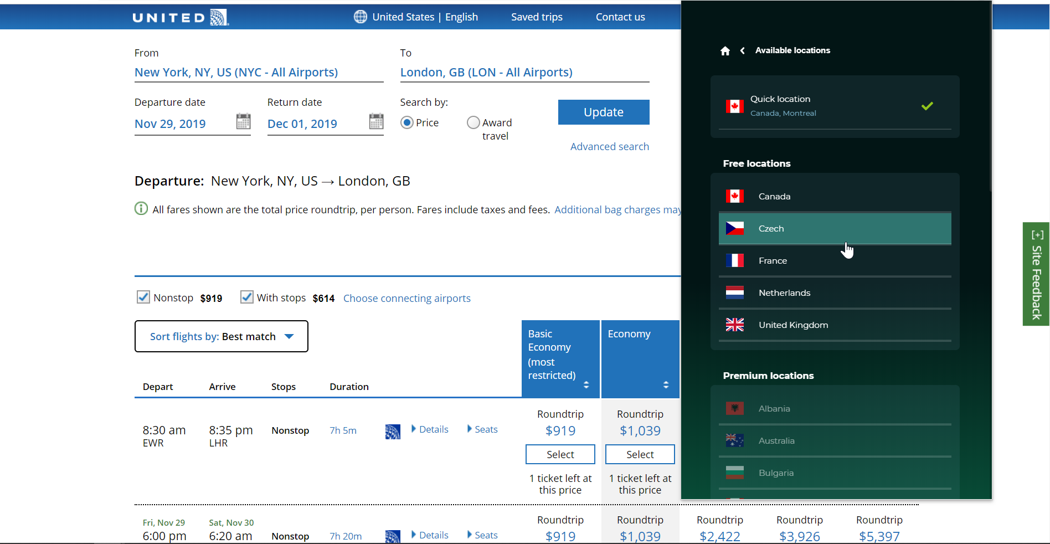Open Contact us in the top menu
This screenshot has width=1050, height=544.
620,17
